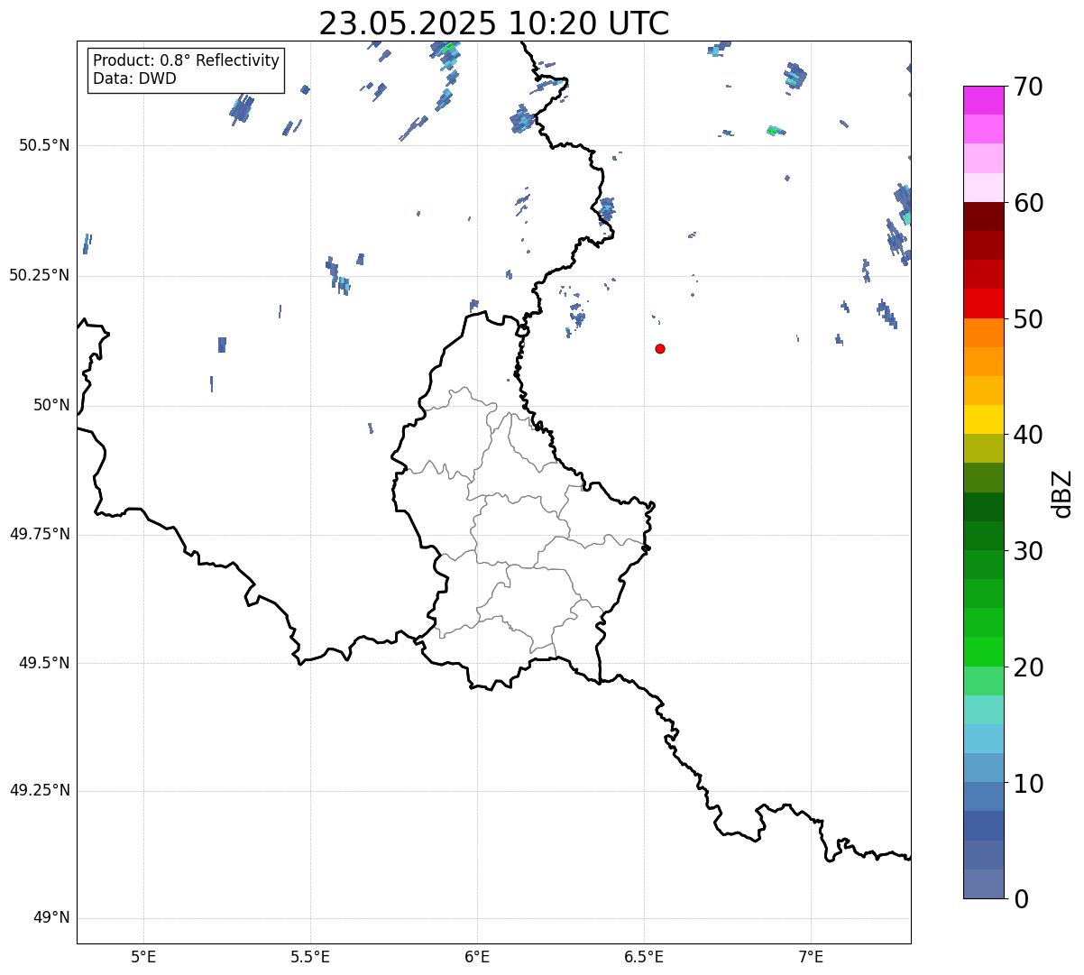Click the 6°E longitude label

pos(477,956)
